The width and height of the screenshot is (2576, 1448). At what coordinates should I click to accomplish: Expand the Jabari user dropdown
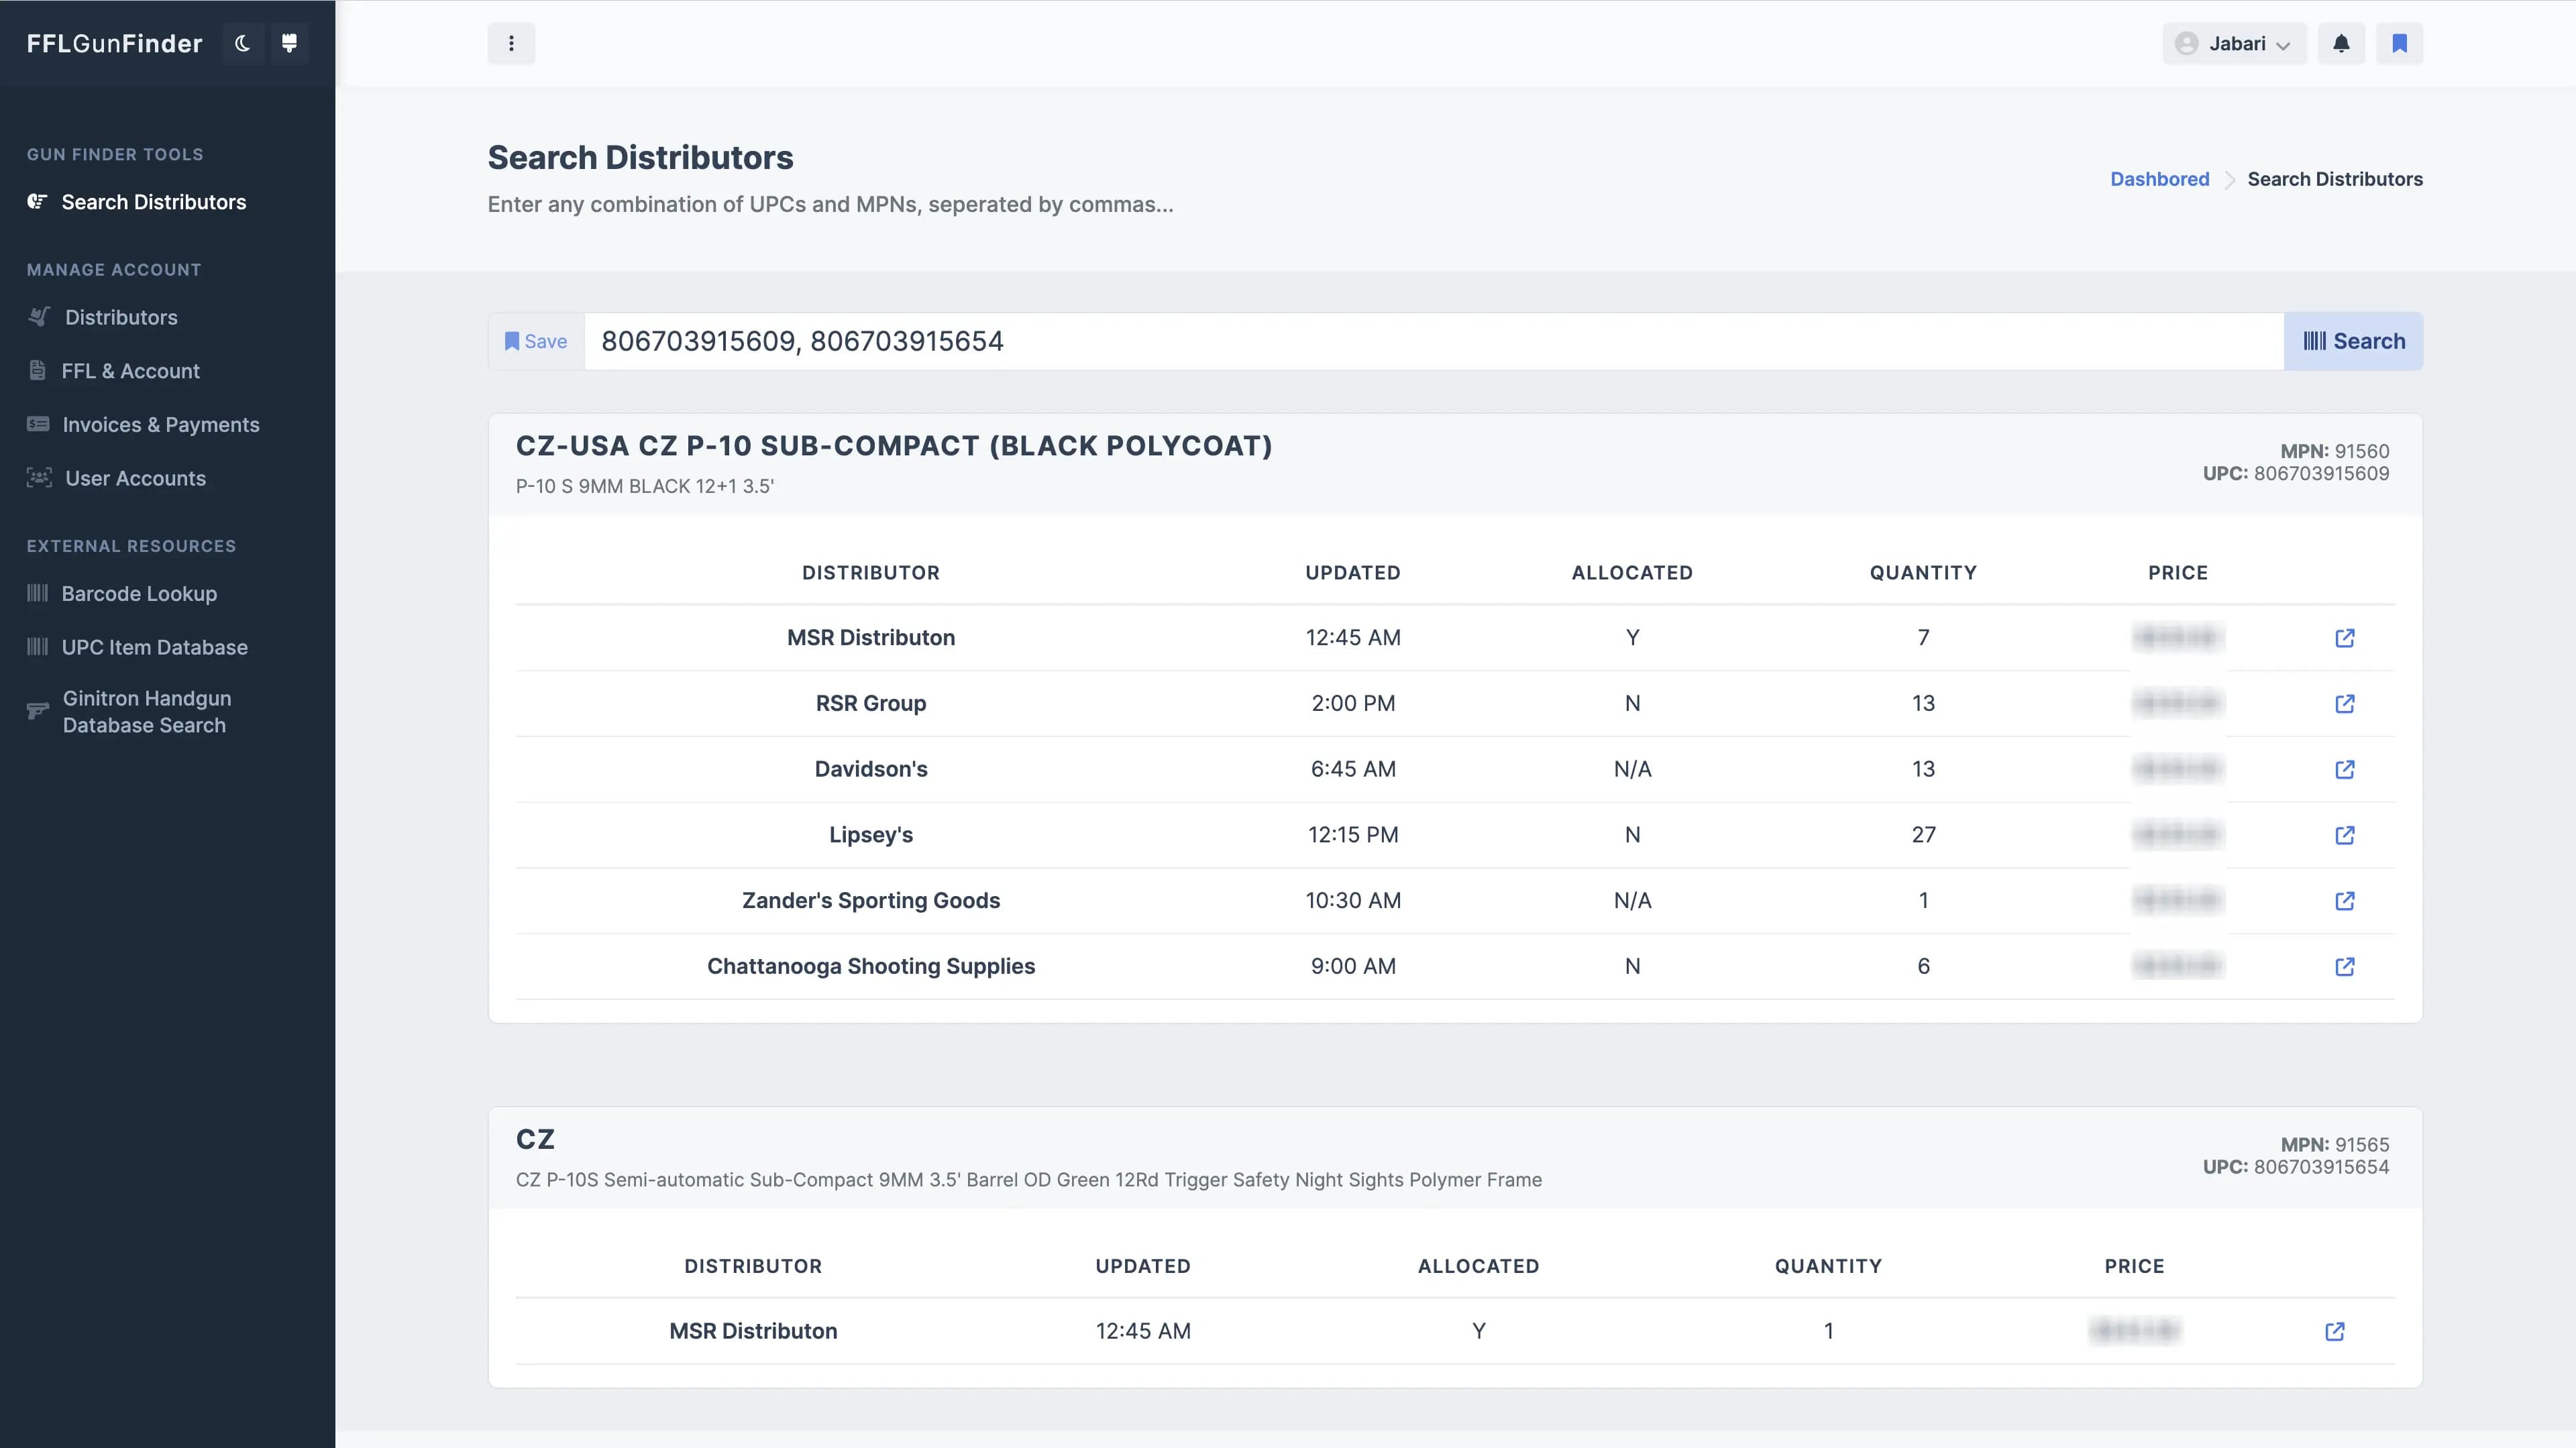coord(2234,43)
